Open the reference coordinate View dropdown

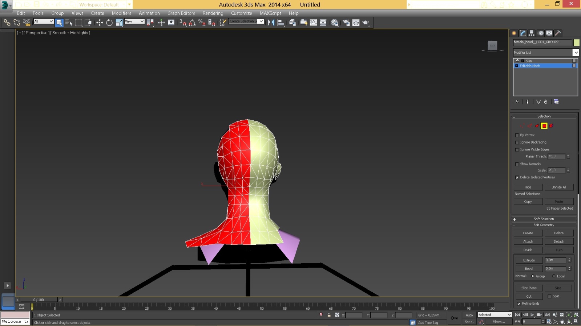pyautogui.click(x=134, y=21)
